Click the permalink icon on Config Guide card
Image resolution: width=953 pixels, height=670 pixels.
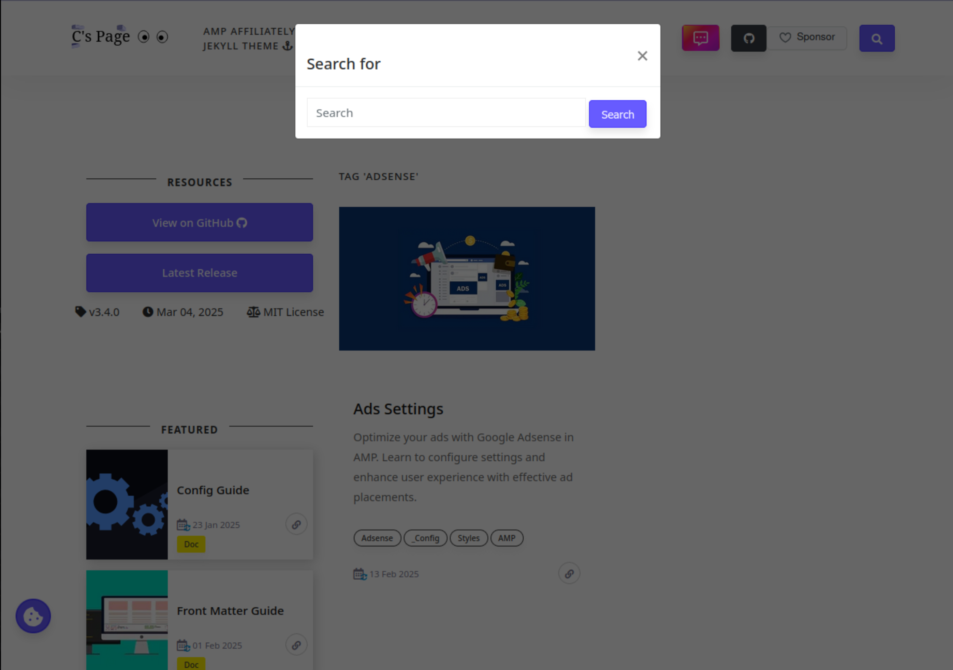[296, 524]
